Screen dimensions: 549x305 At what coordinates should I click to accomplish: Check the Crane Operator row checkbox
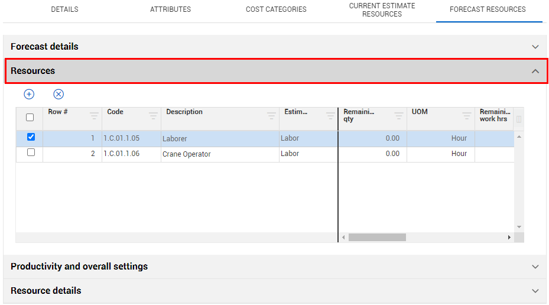(31, 152)
